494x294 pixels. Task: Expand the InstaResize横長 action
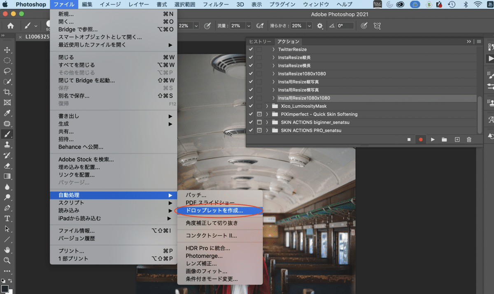(273, 65)
